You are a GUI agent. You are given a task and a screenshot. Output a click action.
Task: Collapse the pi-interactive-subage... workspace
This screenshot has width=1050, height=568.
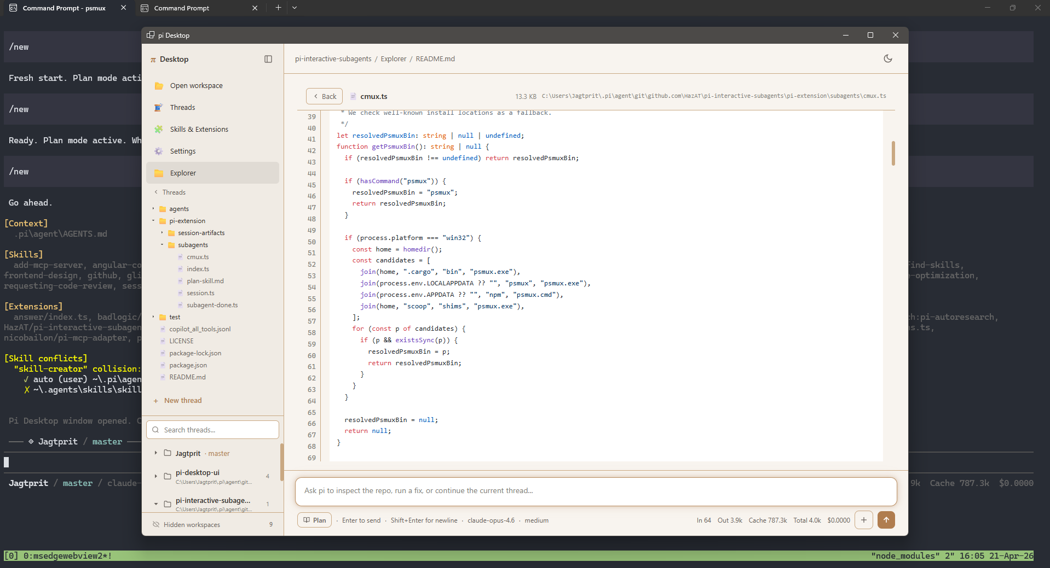coord(156,504)
